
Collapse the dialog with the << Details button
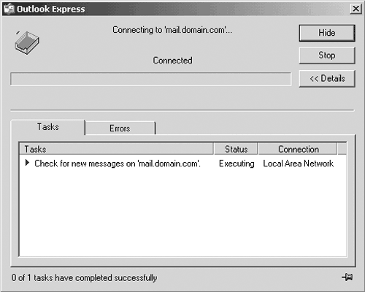(327, 79)
